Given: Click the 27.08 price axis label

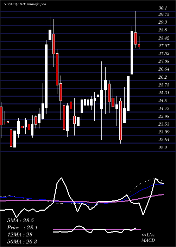Looking at the screenshot, I should pyautogui.click(x=164, y=61).
